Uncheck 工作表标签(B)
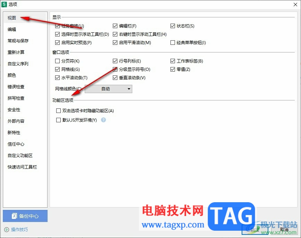The width and height of the screenshot is (301, 238). 173,61
